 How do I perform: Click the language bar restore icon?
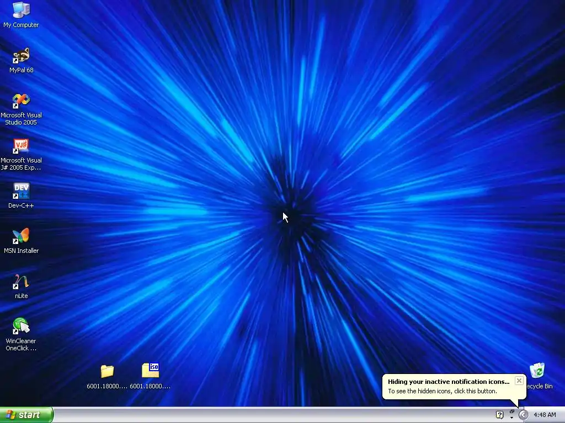511,412
